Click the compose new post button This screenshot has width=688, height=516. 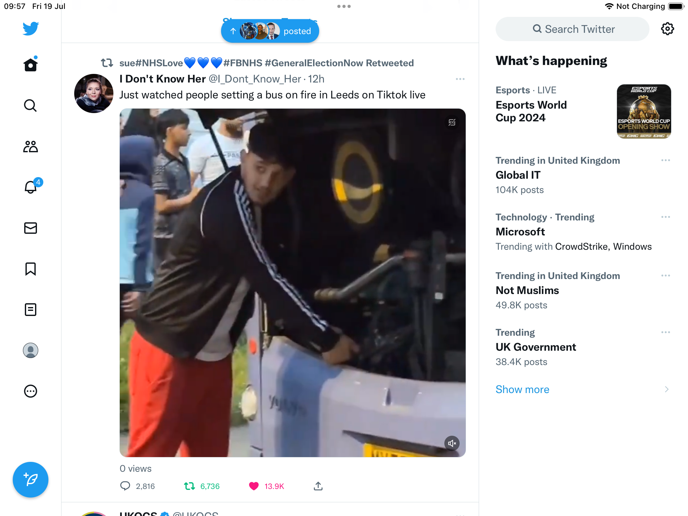pyautogui.click(x=31, y=480)
